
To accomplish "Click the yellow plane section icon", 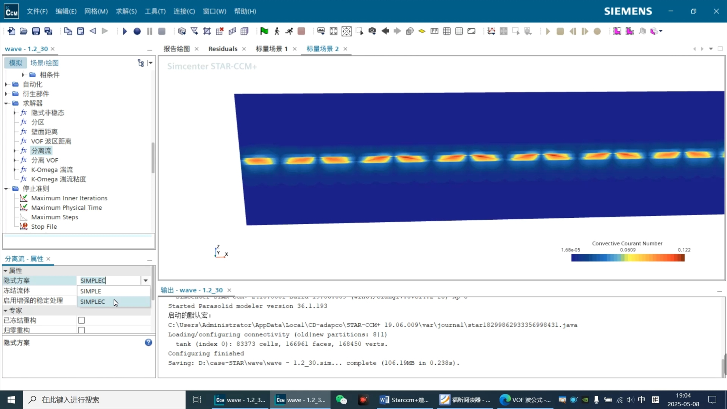I will click(422, 31).
